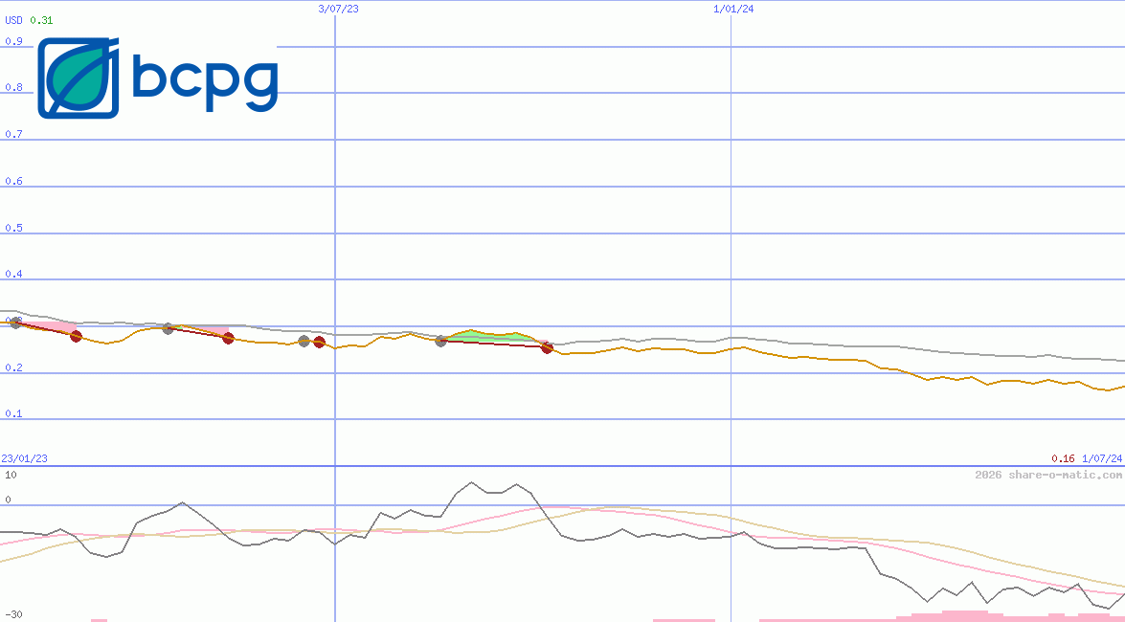Select the gray marker at the chart's left edge

pos(14,322)
